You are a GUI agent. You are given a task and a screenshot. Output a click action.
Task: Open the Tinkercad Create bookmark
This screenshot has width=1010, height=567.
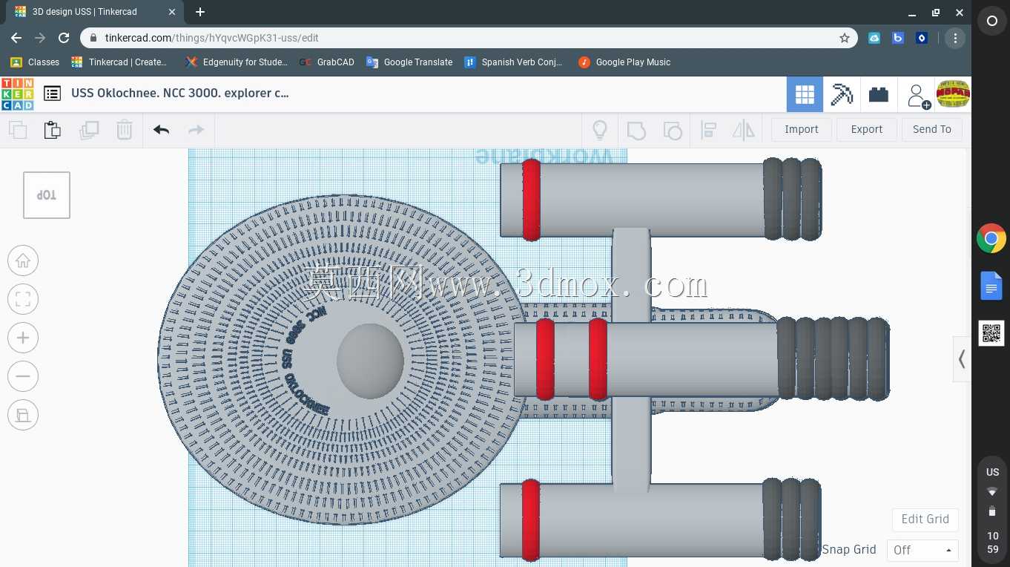[119, 62]
